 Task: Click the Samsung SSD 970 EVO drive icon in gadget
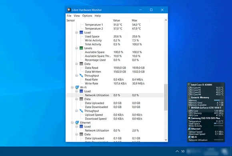point(189,118)
